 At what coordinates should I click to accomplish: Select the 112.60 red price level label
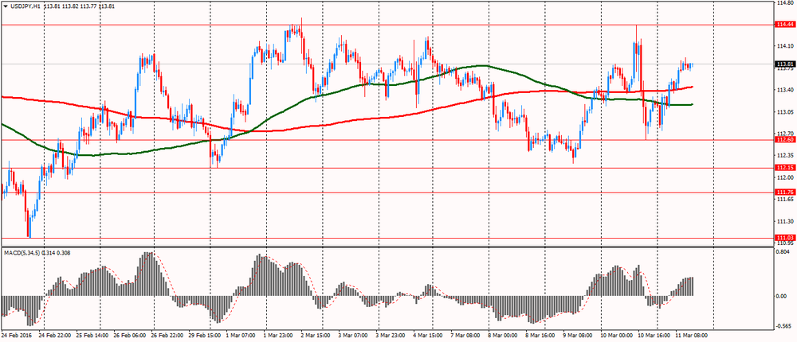(x=783, y=140)
